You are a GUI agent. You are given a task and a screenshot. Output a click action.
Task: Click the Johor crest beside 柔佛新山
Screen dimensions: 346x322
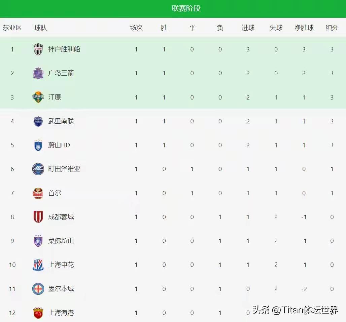coord(38,241)
